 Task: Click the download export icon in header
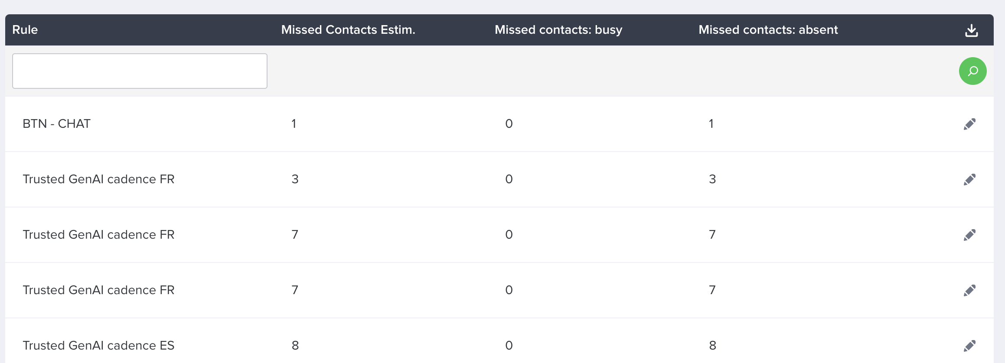pyautogui.click(x=972, y=30)
